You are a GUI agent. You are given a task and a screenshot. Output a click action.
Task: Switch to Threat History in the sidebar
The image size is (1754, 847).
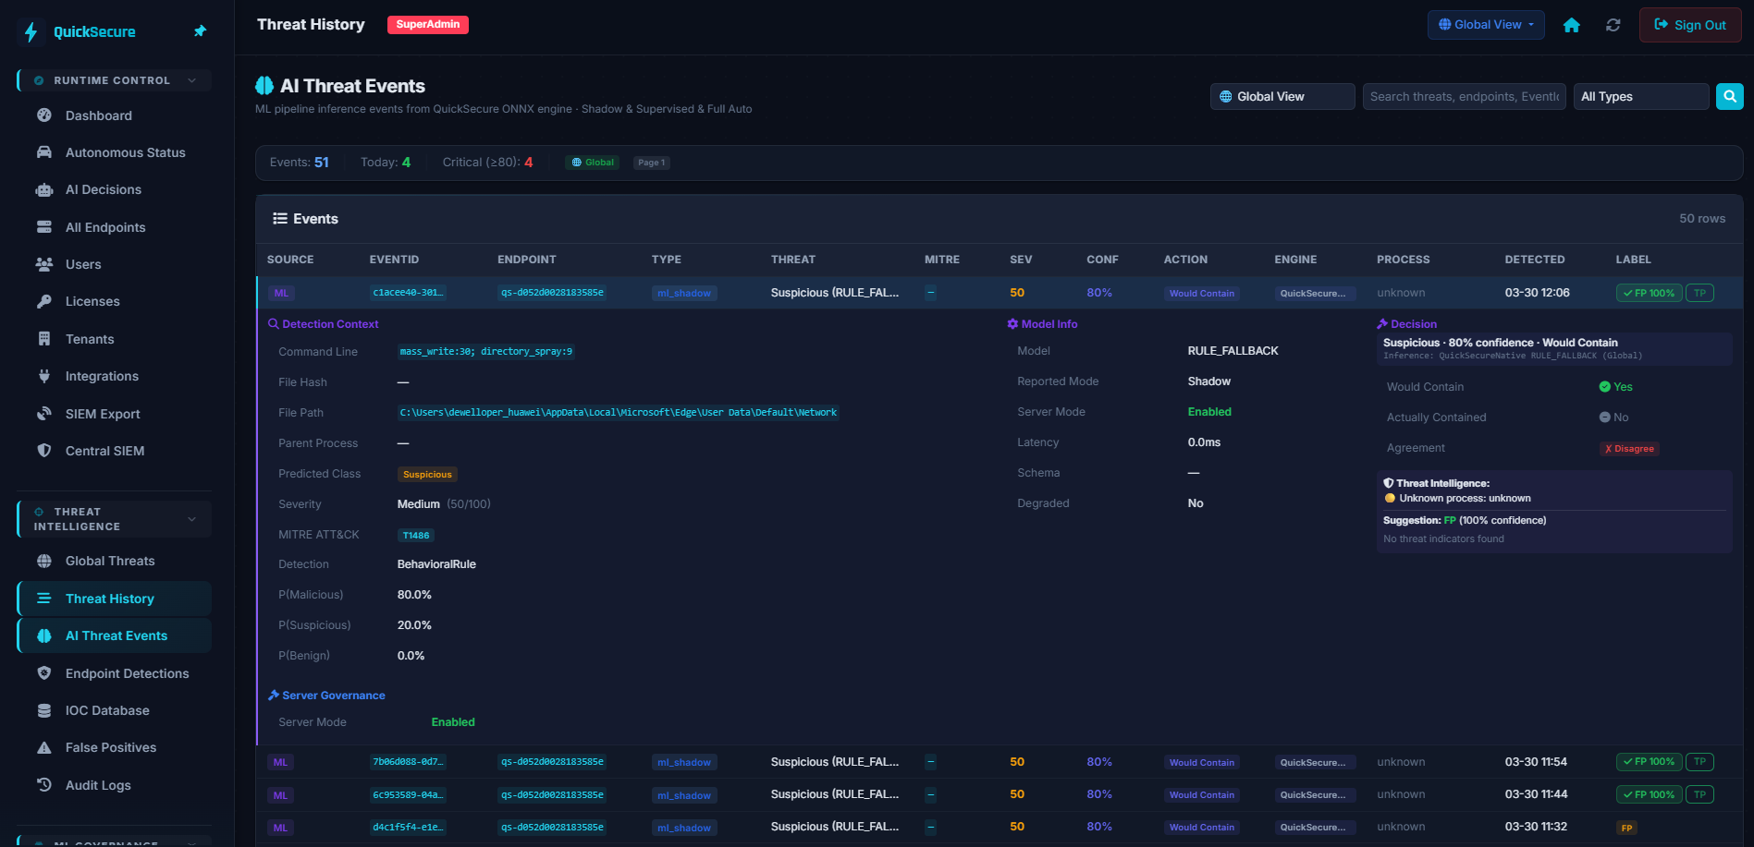click(x=110, y=599)
